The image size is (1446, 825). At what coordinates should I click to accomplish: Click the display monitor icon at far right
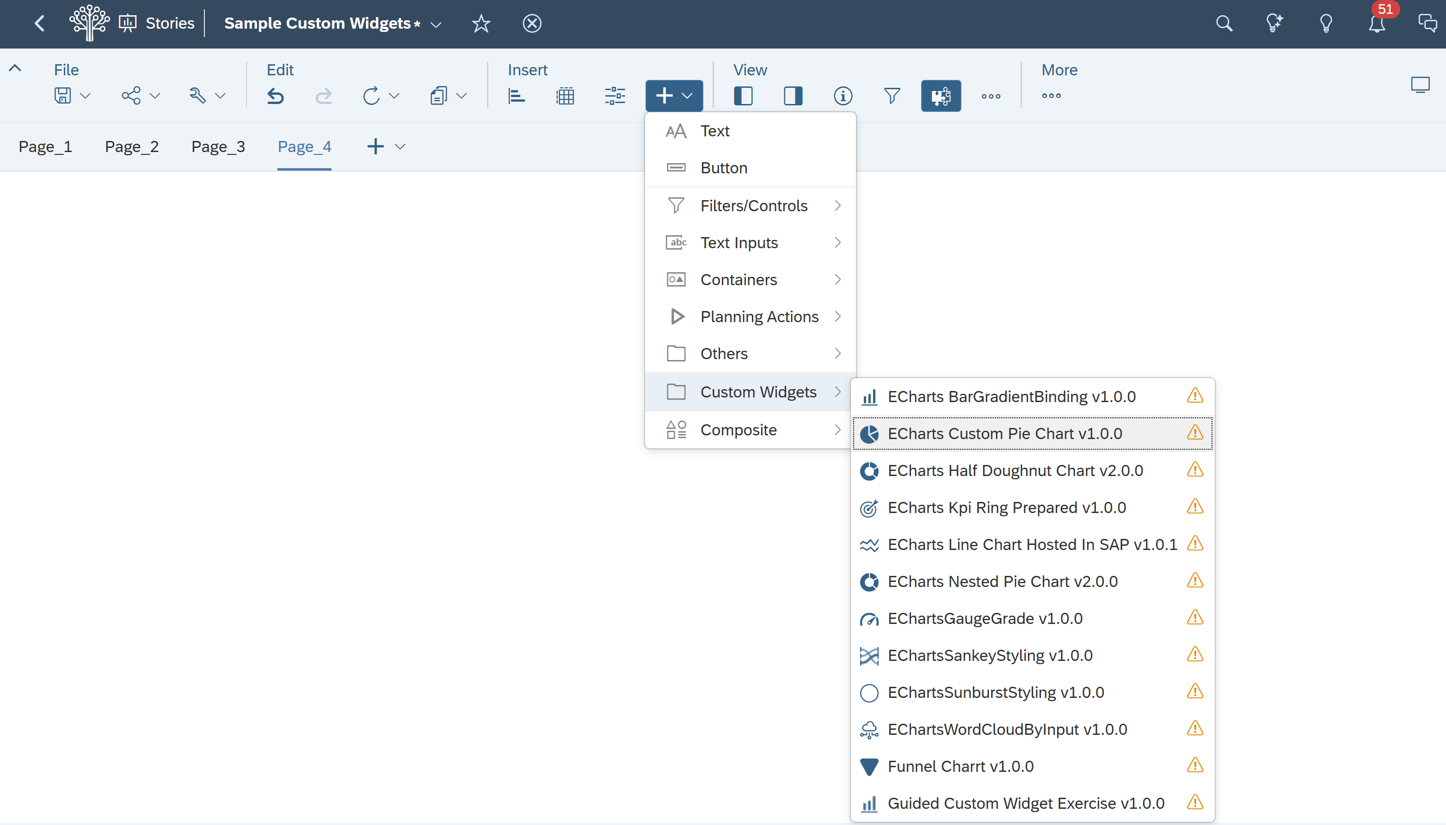(x=1421, y=85)
